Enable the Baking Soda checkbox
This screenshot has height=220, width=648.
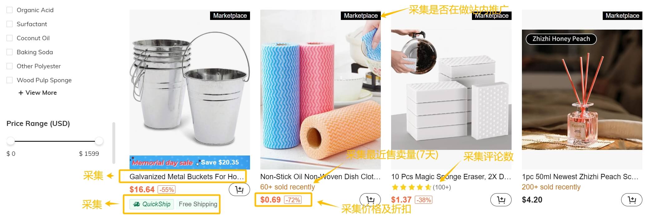click(x=10, y=52)
